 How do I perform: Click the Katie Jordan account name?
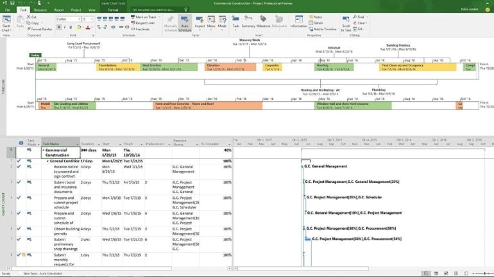(470, 10)
